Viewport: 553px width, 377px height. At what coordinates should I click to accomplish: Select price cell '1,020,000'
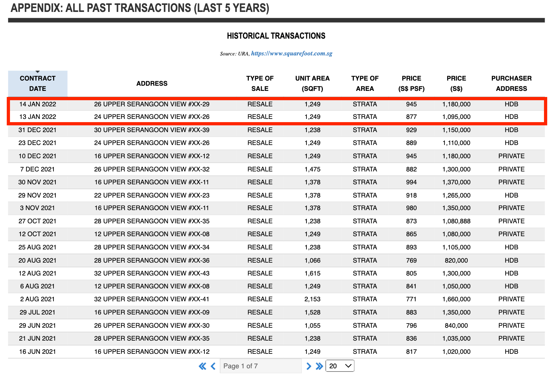pyautogui.click(x=456, y=352)
